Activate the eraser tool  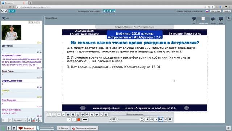tap(97, 115)
